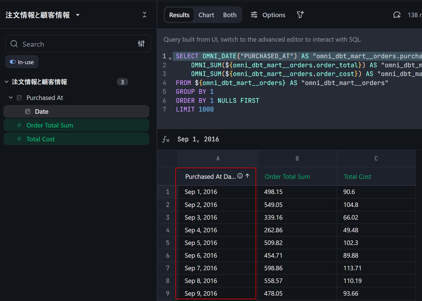Select the Order Total Sum column header
Viewport: 422px width, 301px height.
click(x=287, y=177)
